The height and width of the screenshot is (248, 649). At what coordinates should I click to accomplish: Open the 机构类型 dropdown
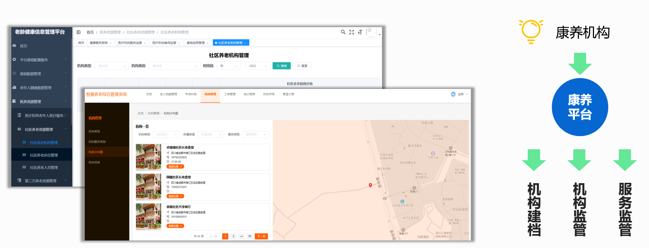coord(111,66)
